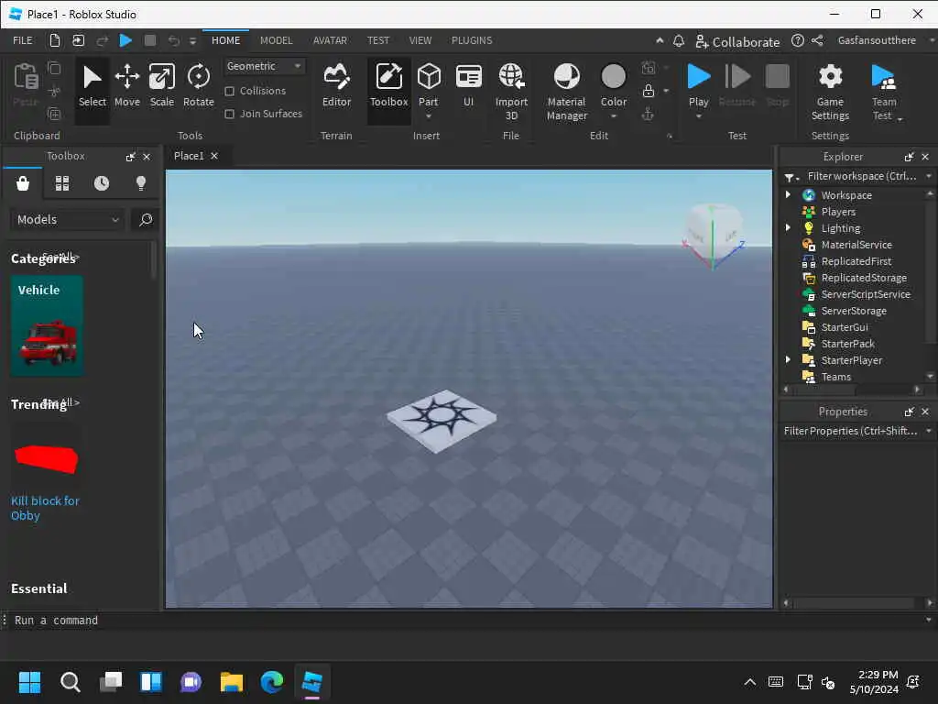Image resolution: width=938 pixels, height=704 pixels.
Task: Open Kill block for Obby link
Action: pyautogui.click(x=45, y=508)
